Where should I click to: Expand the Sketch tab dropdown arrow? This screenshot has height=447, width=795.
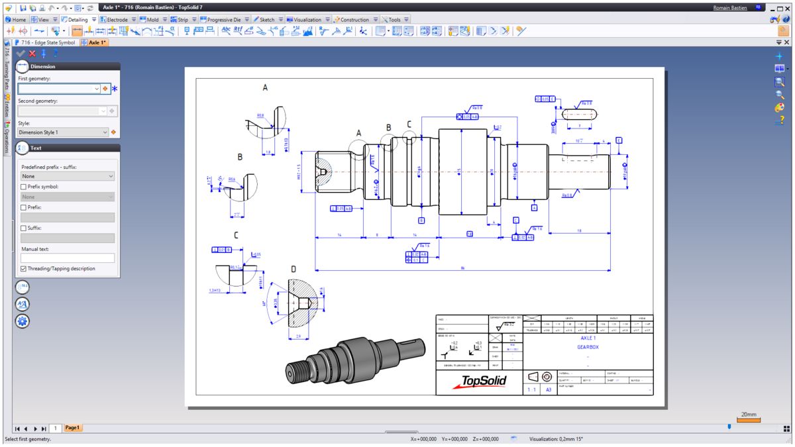click(280, 19)
